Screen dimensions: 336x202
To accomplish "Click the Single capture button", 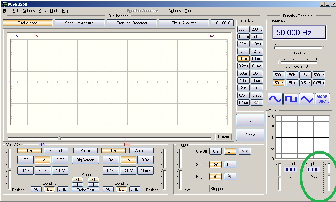I will tap(250, 135).
